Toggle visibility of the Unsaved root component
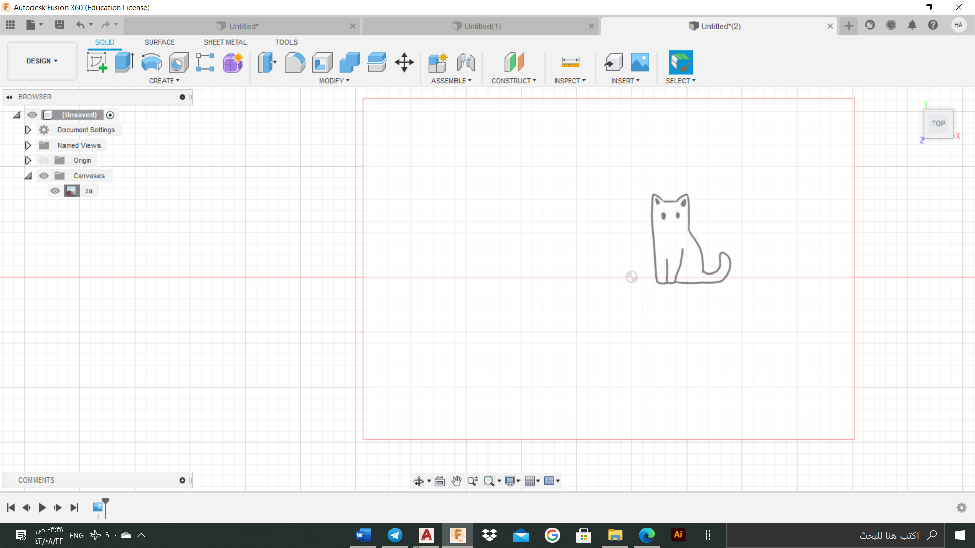Image resolution: width=975 pixels, height=548 pixels. 32,115
